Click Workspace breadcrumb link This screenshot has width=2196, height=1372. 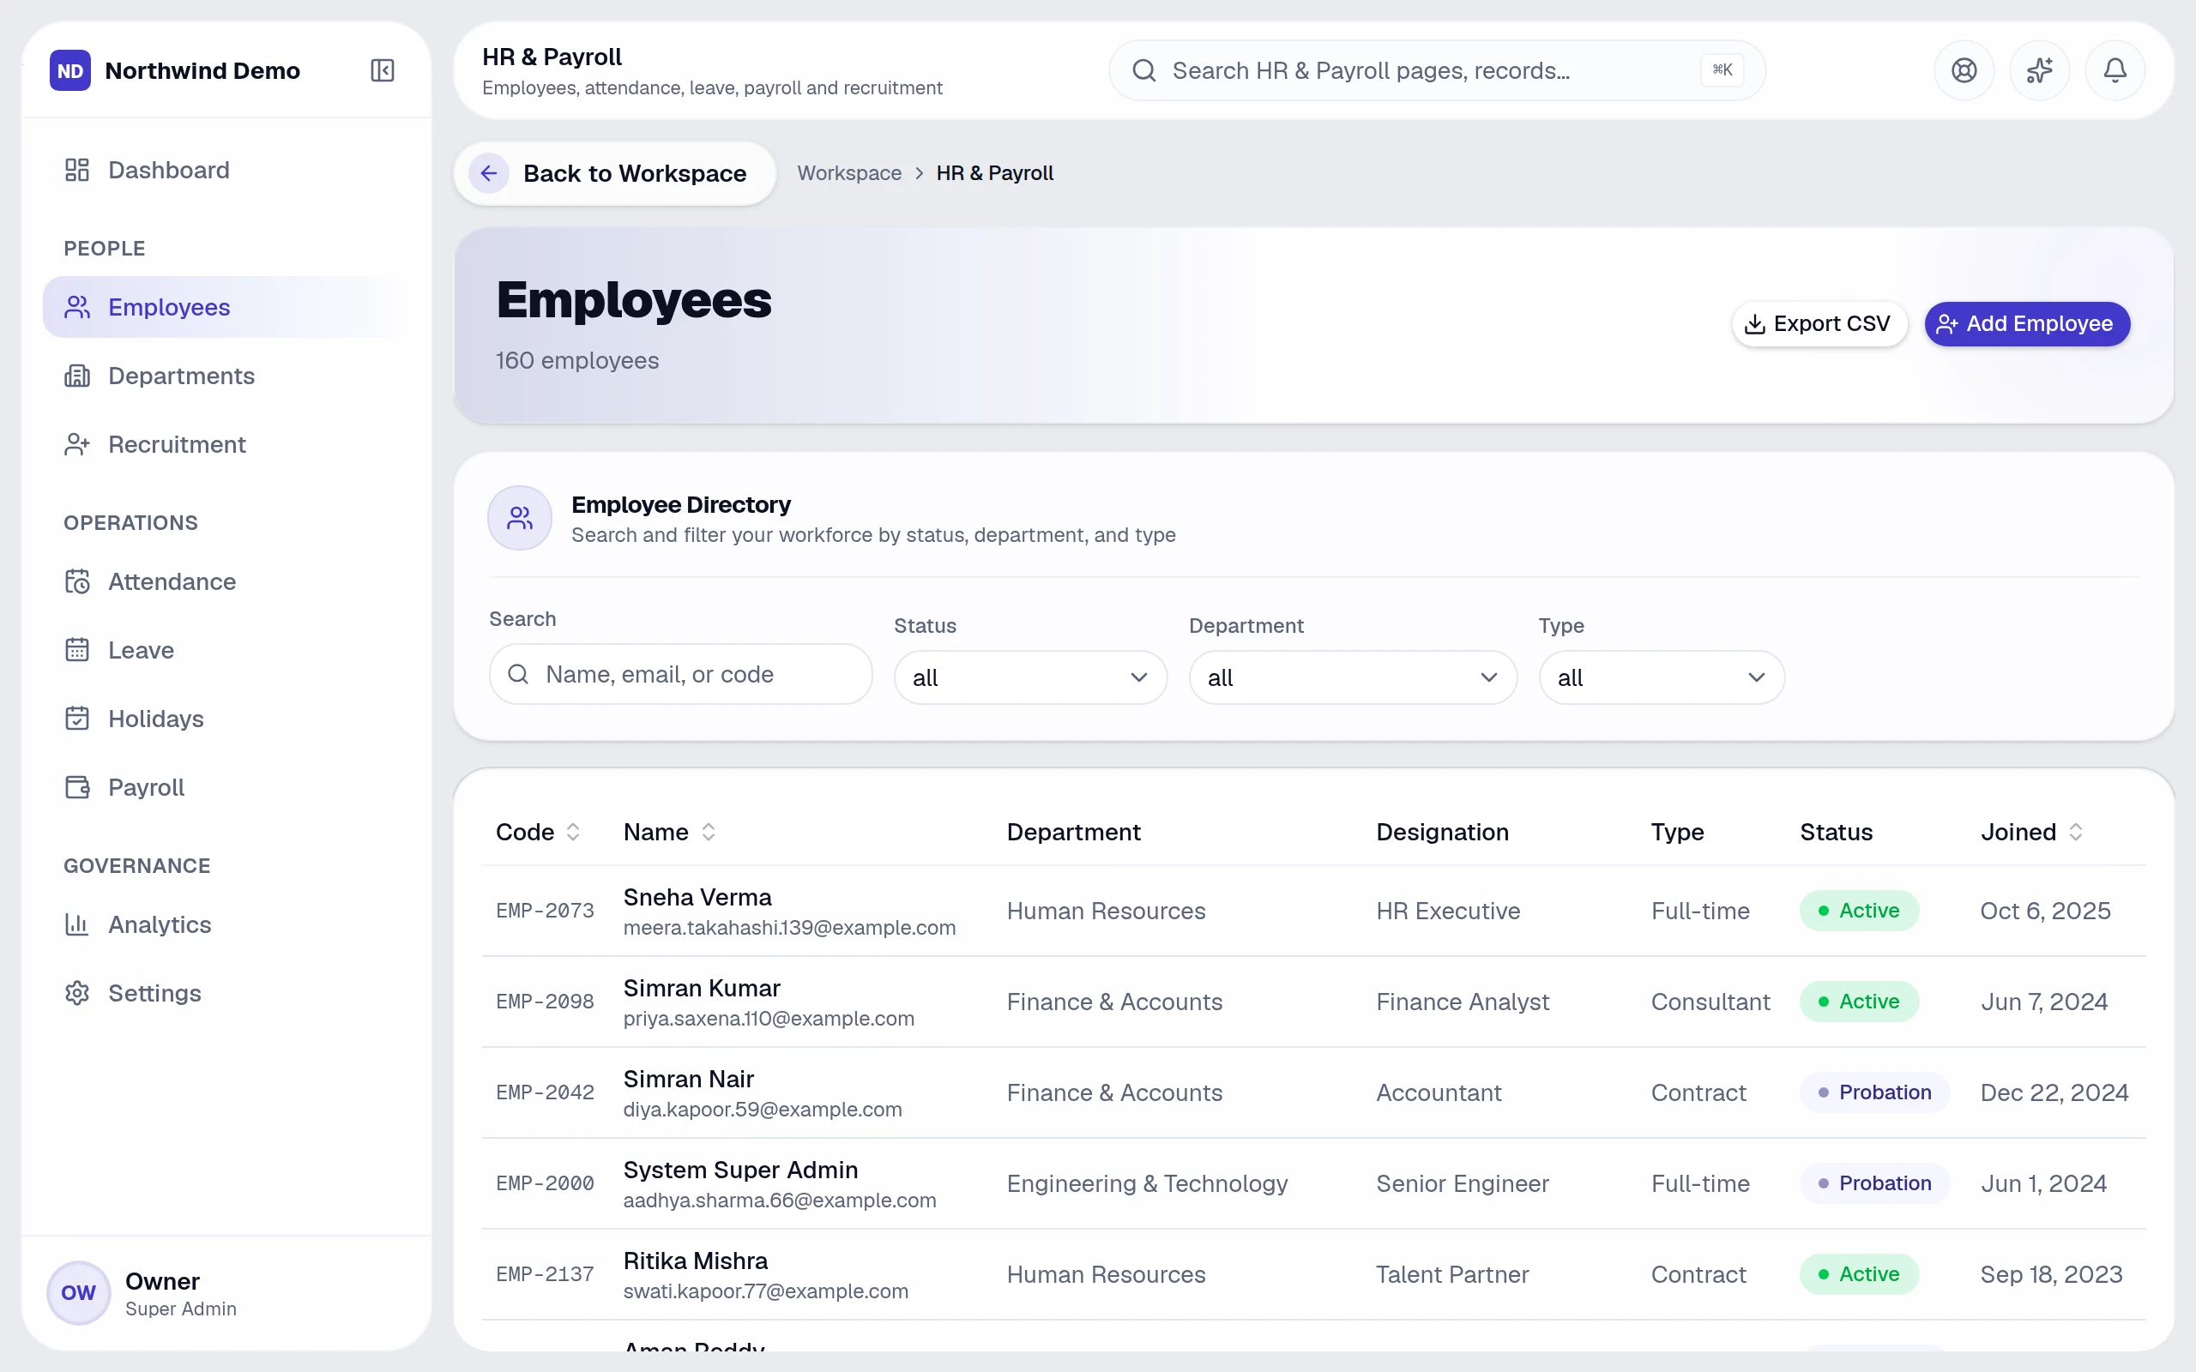pos(849,173)
